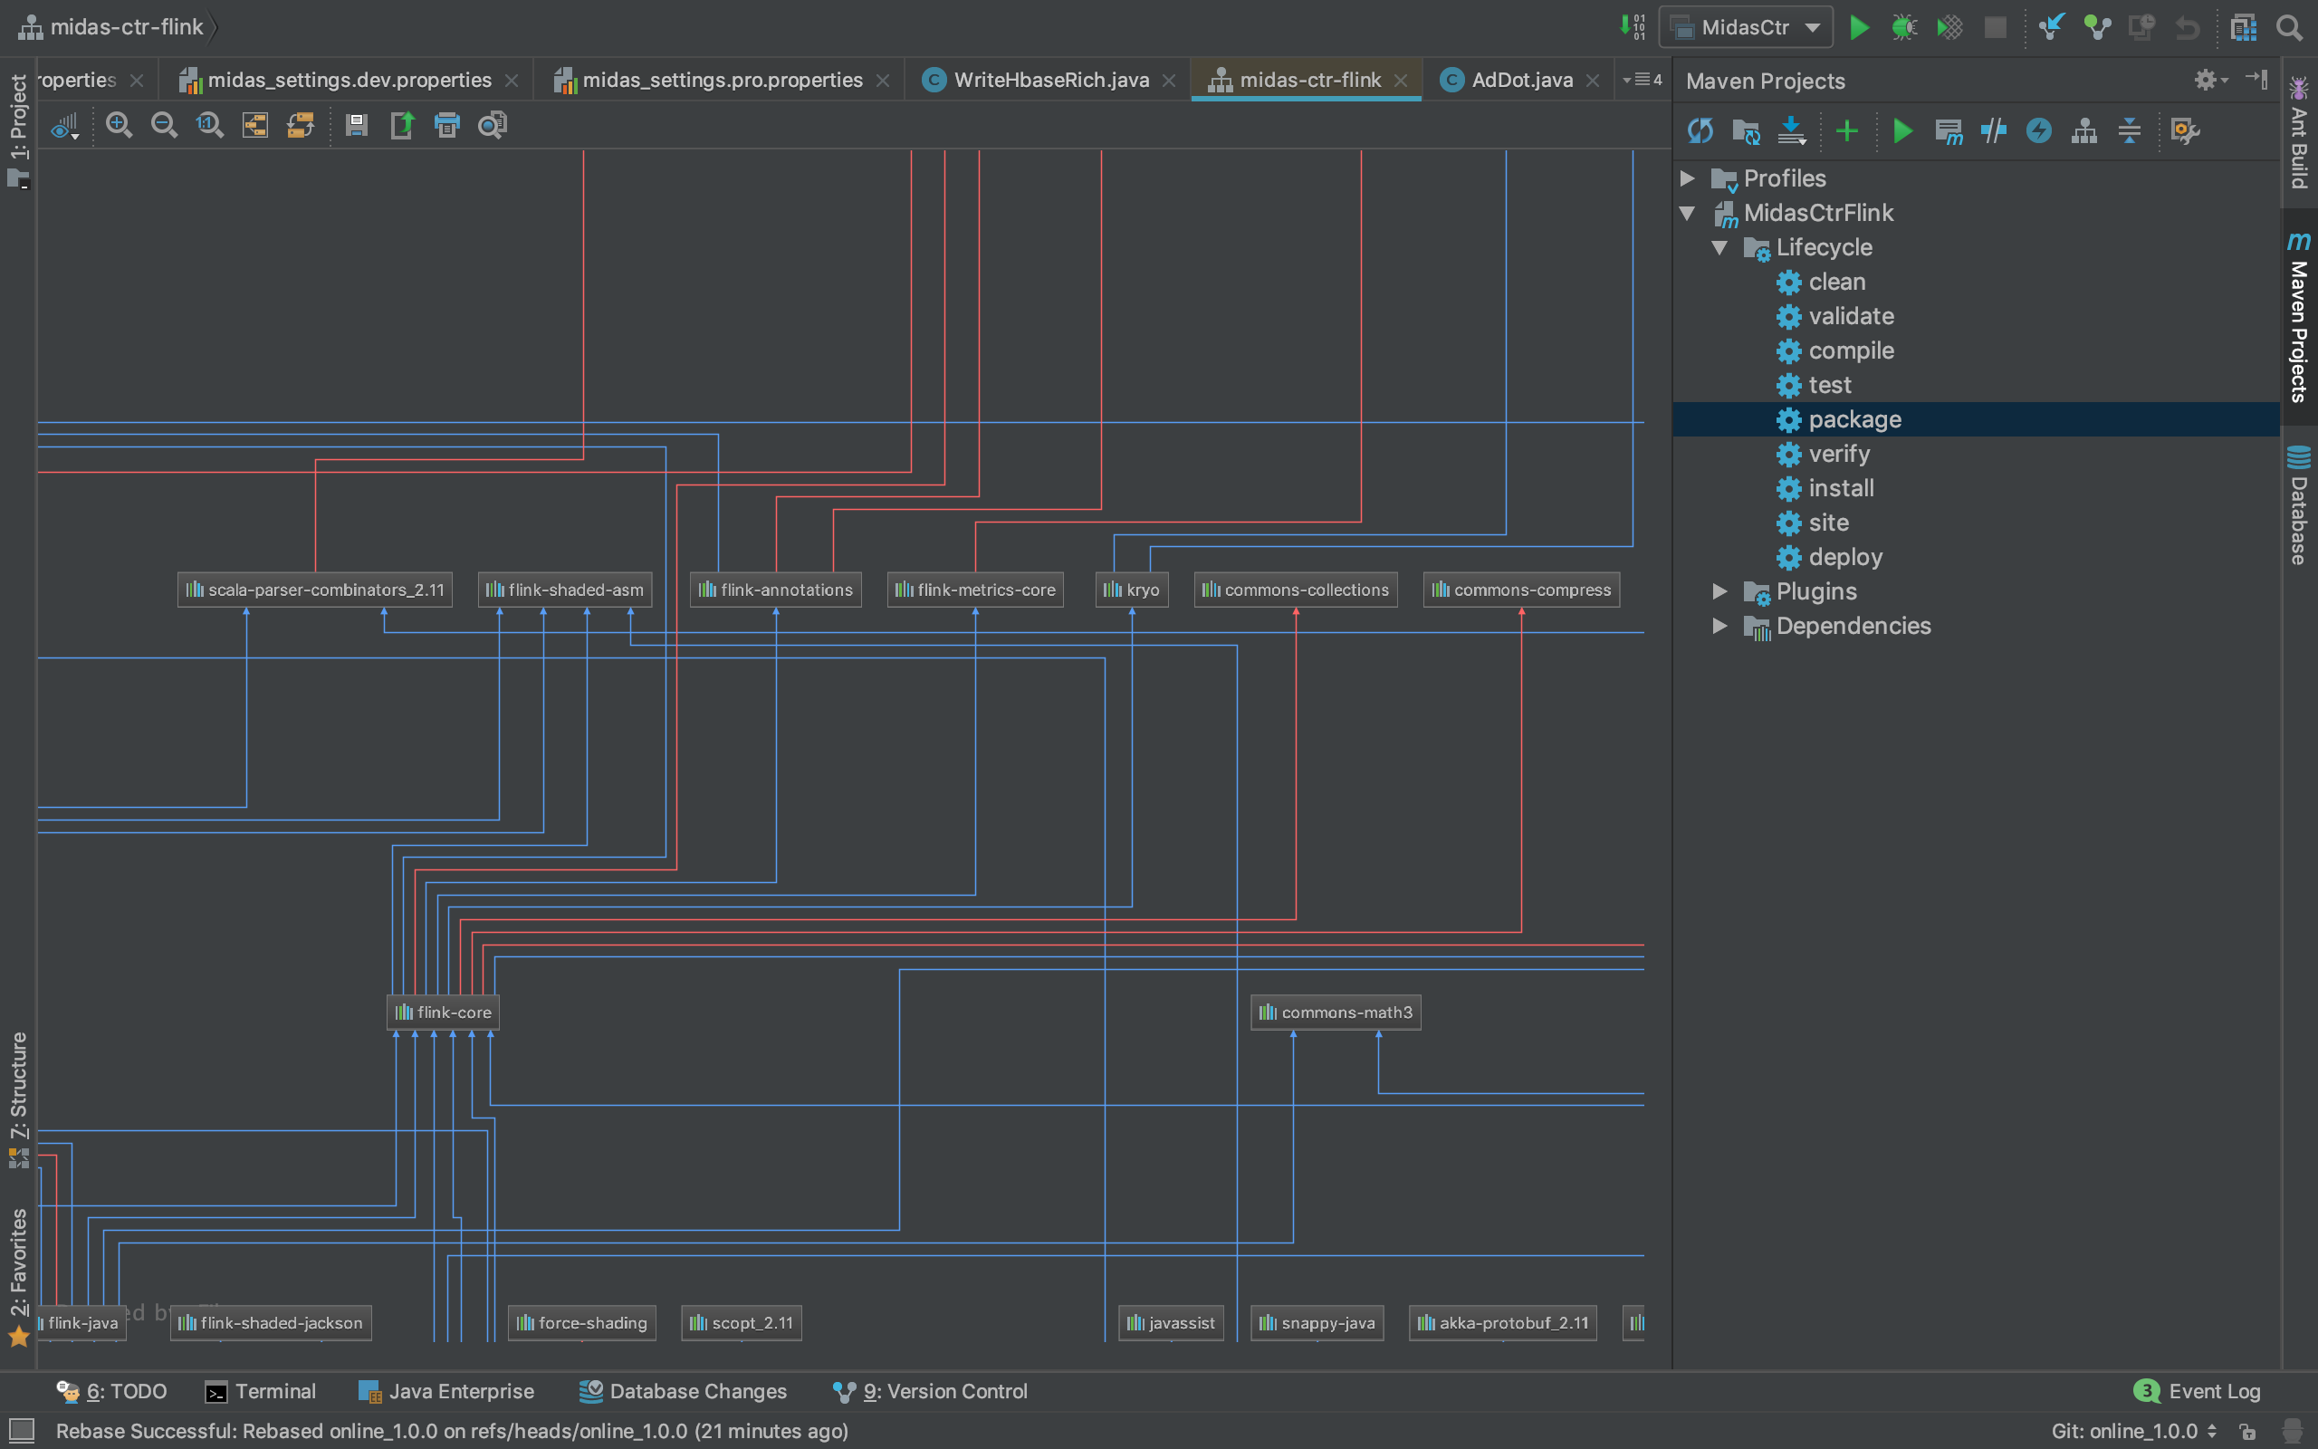Toggle Maven offline mode
Screen dimensions: 2318x1449
click(1993, 130)
